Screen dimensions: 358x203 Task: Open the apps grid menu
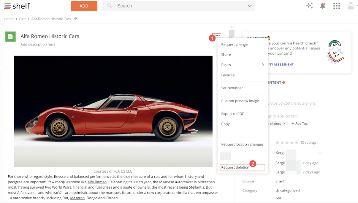coord(337,6)
